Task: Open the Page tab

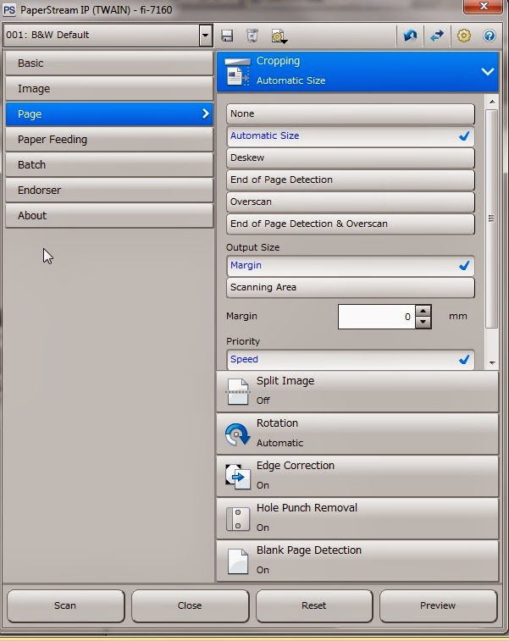Action: [109, 114]
